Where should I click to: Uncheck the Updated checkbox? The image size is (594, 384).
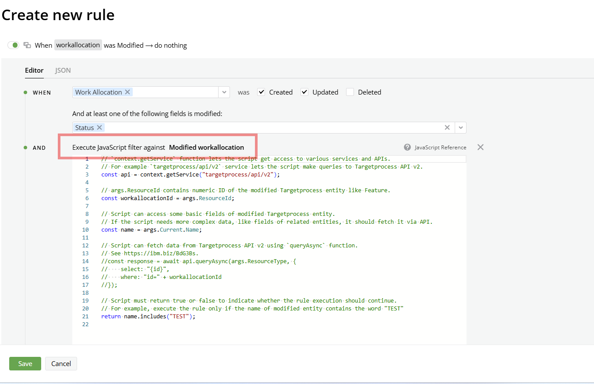(304, 92)
